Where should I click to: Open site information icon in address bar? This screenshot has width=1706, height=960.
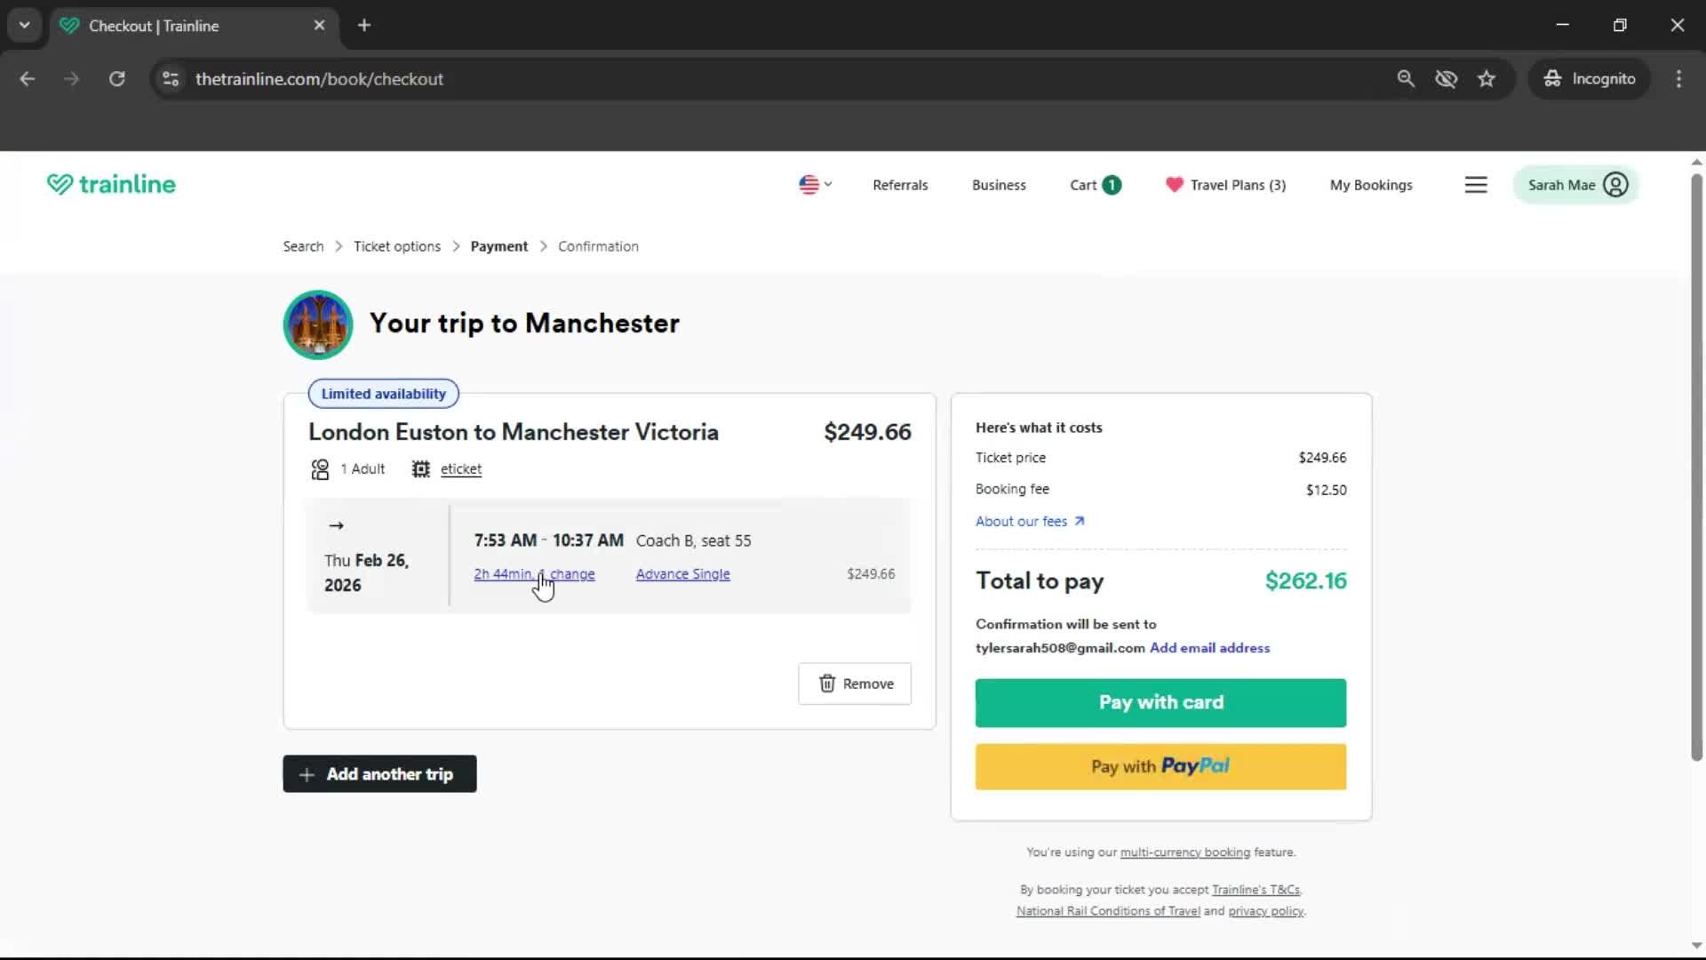171,79
